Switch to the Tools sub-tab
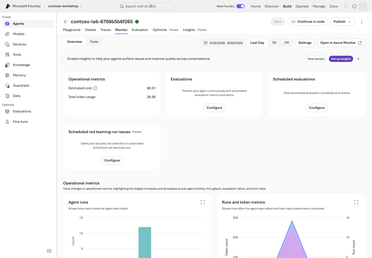Image resolution: width=372 pixels, height=258 pixels. click(94, 42)
